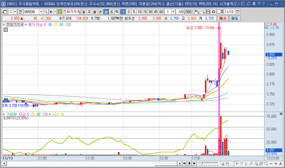Click the 065530 stock code input field
The width and height of the screenshot is (285, 168).
tap(31, 12)
